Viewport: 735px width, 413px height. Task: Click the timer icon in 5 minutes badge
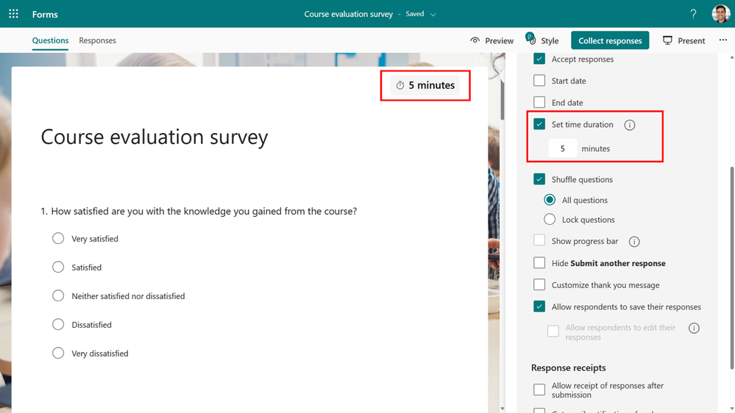pos(400,85)
